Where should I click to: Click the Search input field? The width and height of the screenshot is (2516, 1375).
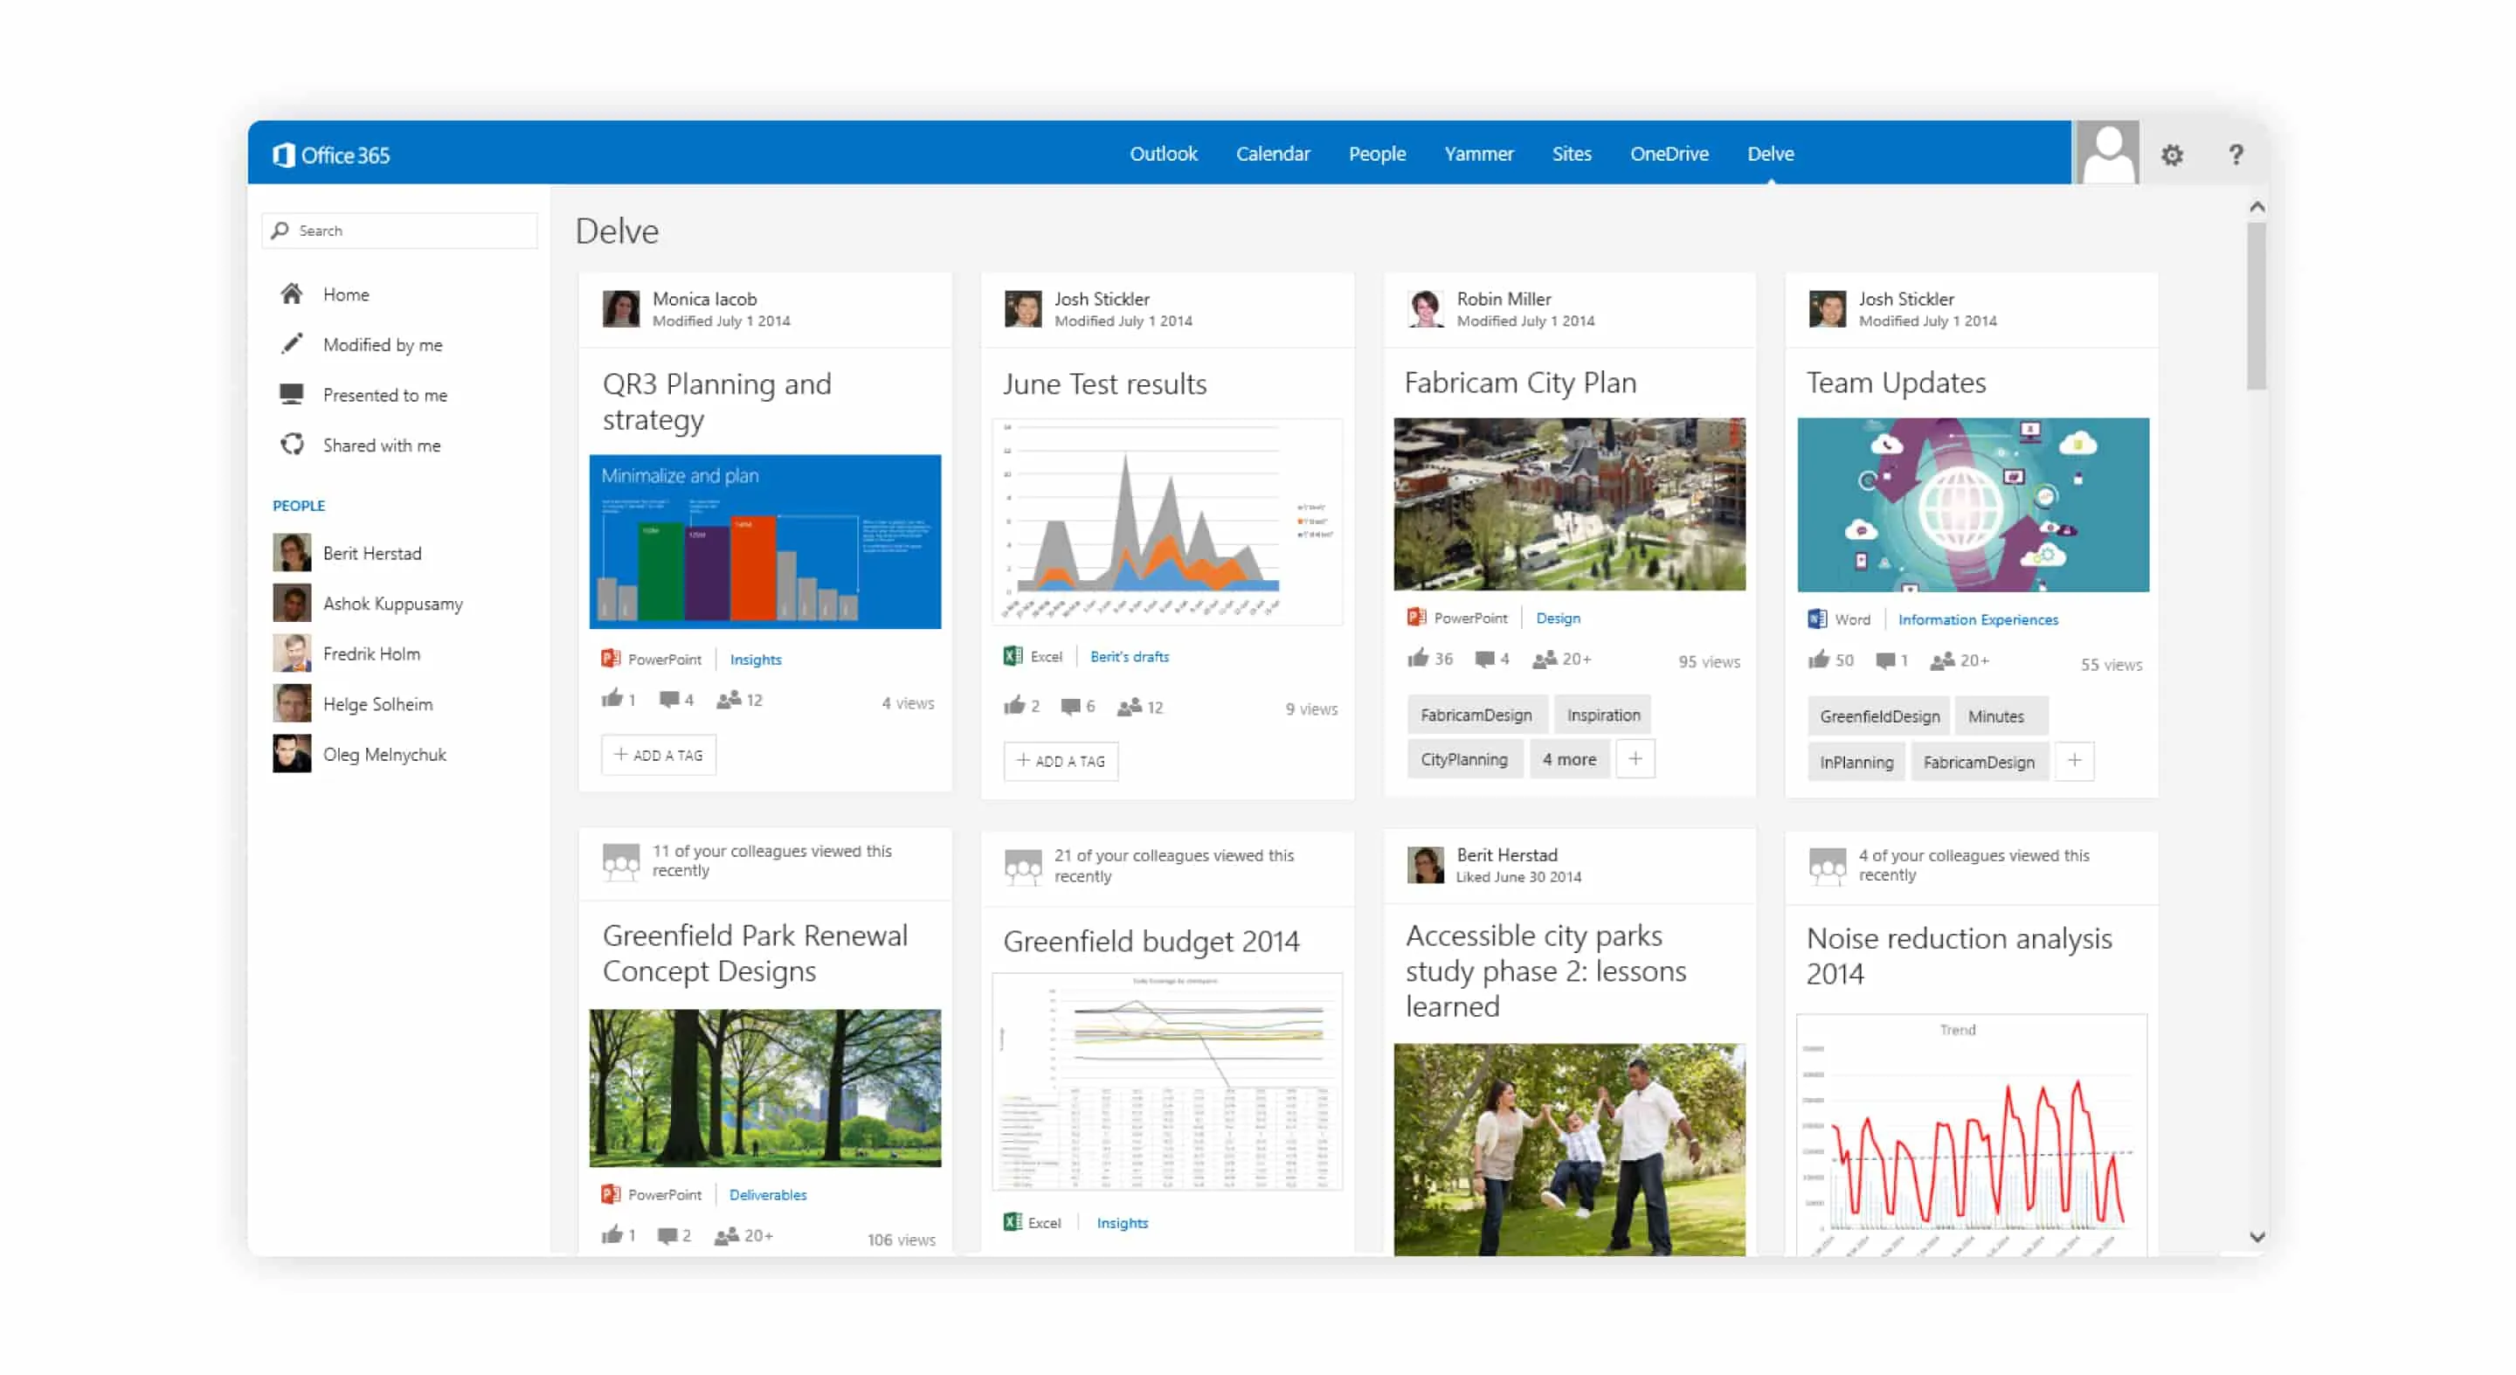click(400, 231)
